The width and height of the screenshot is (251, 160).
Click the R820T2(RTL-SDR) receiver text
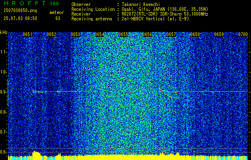(x=140, y=14)
